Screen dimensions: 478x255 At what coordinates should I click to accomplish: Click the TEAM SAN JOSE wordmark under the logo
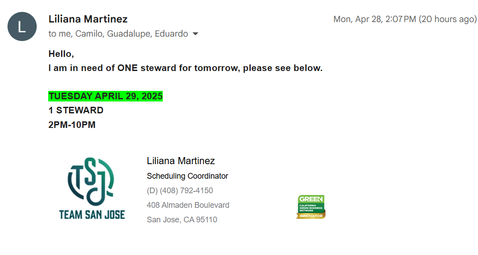[92, 215]
